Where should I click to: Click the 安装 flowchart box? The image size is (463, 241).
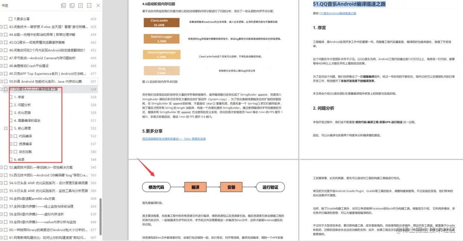232,187
